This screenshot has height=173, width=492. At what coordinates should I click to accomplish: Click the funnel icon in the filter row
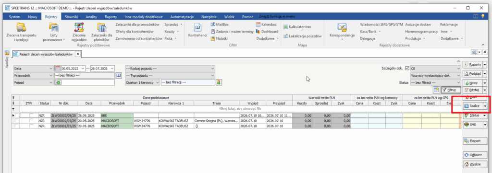click(x=13, y=109)
